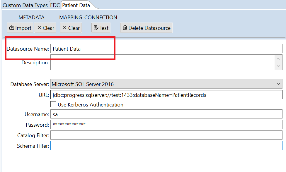
Task: Switch to the Custom Data Types tab
Action: (x=25, y=5)
